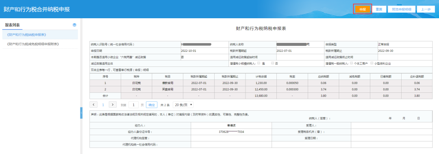The width and height of the screenshot is (439, 154).
Task: Click the 共 2 条 record count
Action: click(165, 105)
